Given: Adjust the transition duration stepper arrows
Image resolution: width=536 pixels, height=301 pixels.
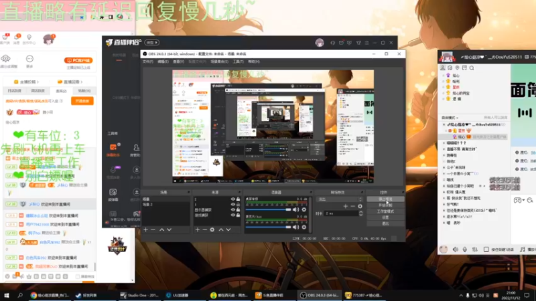Looking at the screenshot, I should click(x=360, y=213).
